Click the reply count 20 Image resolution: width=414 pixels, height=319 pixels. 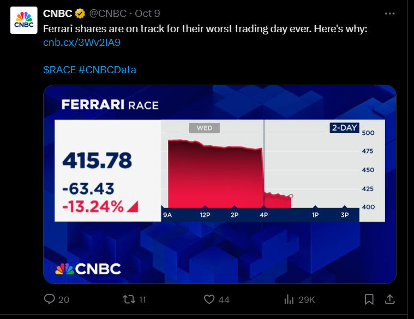[x=64, y=299]
